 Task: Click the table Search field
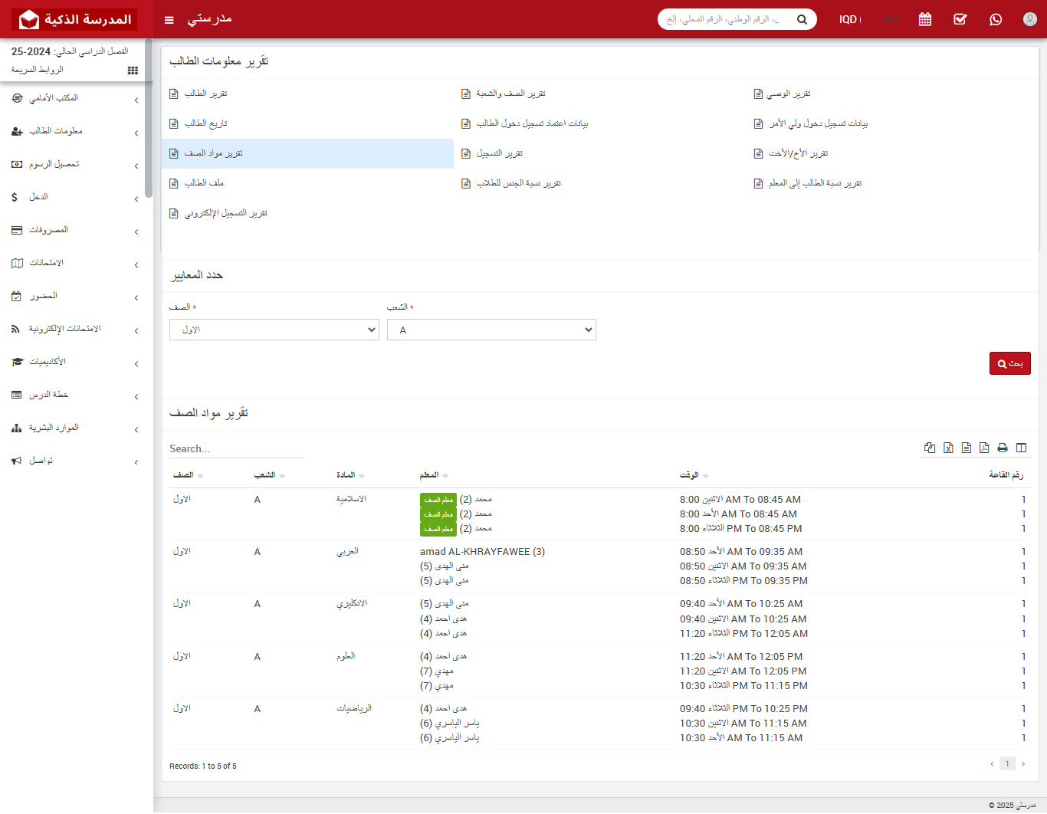pyautogui.click(x=236, y=448)
